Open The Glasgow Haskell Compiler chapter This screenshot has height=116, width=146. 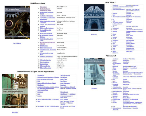pyautogui.click(x=119, y=17)
